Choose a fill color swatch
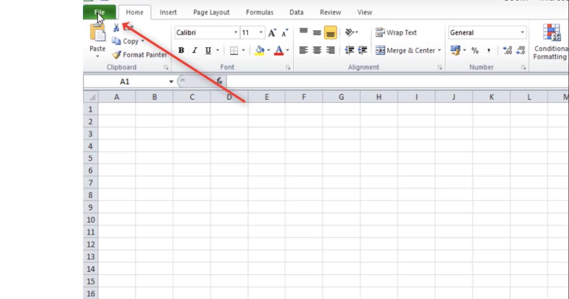Viewport: 569px width, 299px height. (x=259, y=50)
